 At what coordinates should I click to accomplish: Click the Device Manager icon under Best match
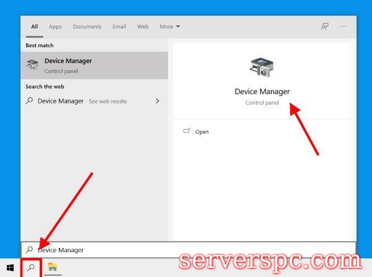32,65
